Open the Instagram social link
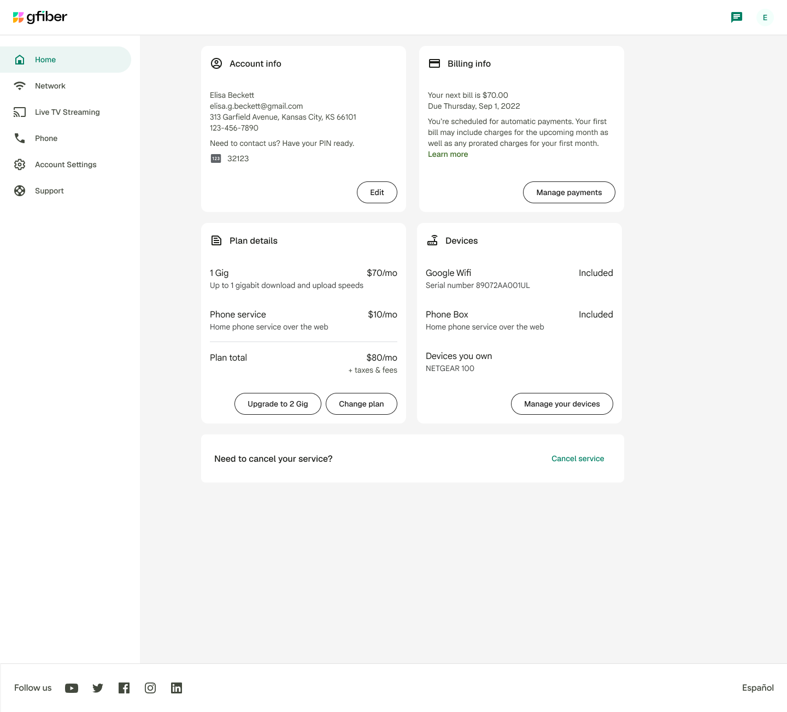Image resolution: width=787 pixels, height=712 pixels. 150,688
